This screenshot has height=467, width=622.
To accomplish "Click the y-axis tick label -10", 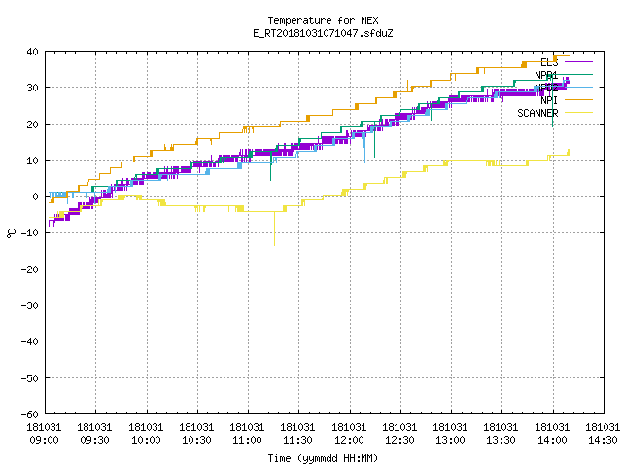I will 30,233.
